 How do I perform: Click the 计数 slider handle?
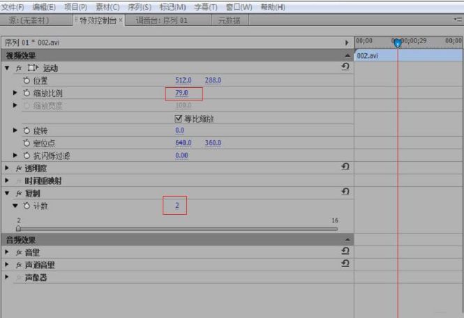click(18, 228)
